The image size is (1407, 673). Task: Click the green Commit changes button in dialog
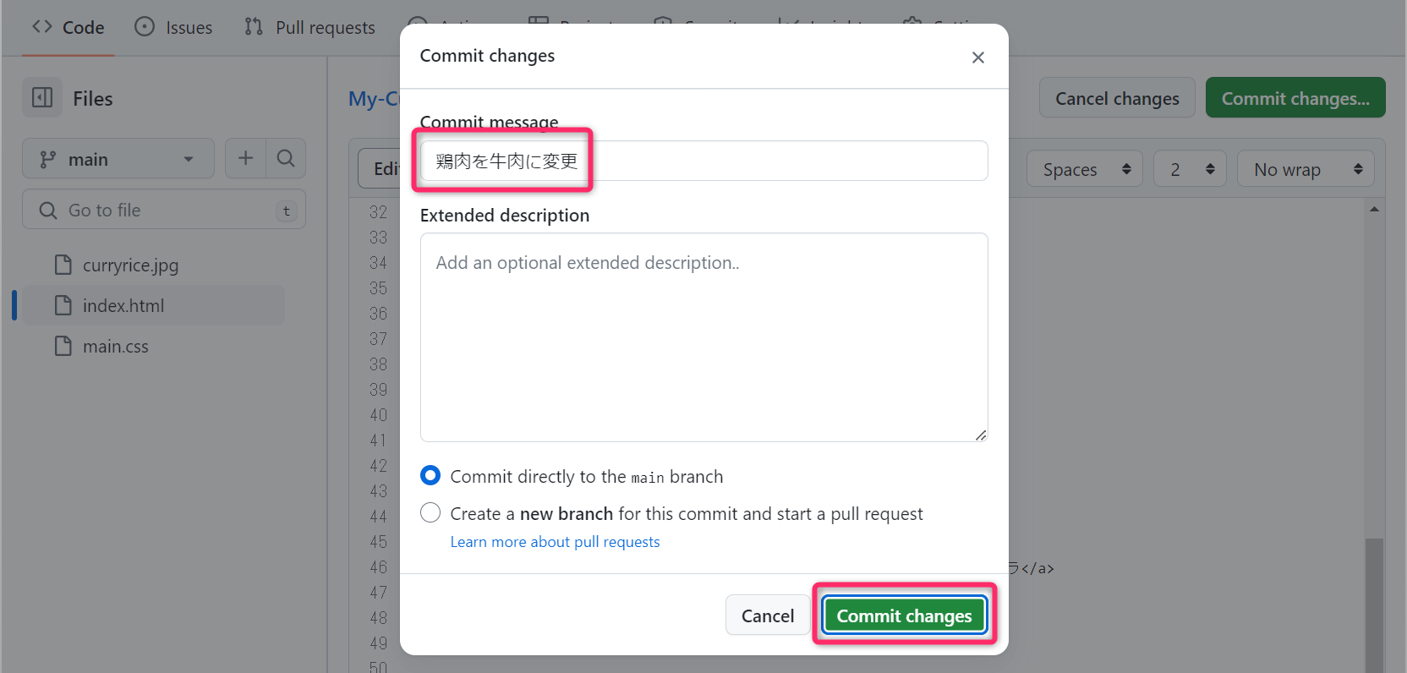click(904, 616)
